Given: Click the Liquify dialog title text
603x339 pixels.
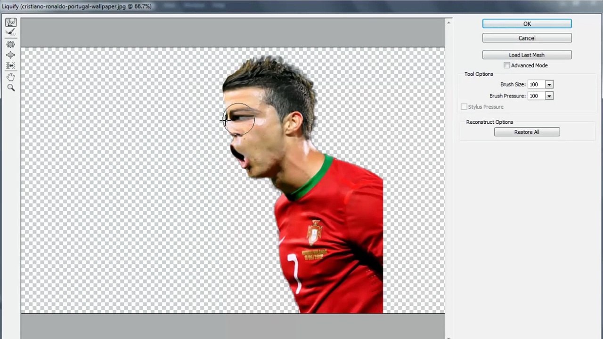Looking at the screenshot, I should [x=77, y=6].
